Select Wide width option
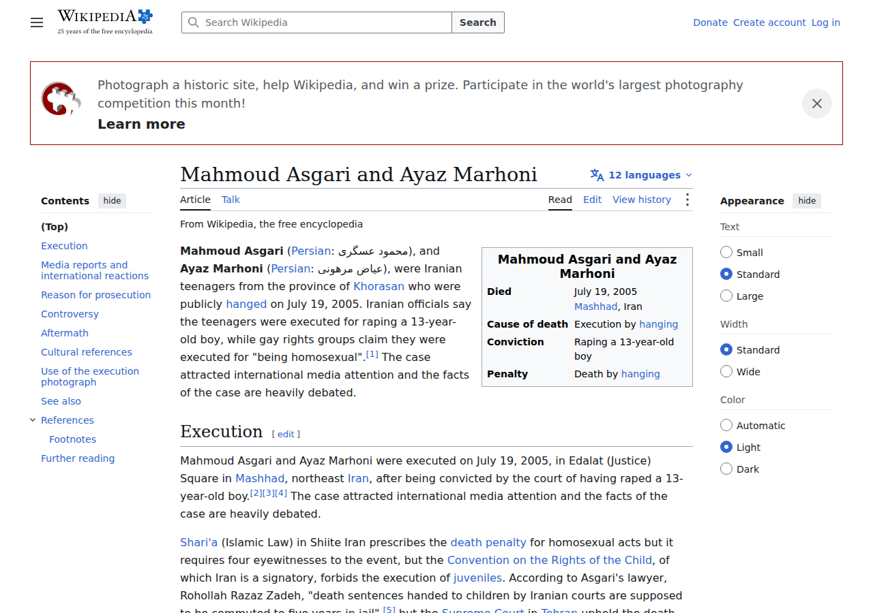 tap(726, 372)
